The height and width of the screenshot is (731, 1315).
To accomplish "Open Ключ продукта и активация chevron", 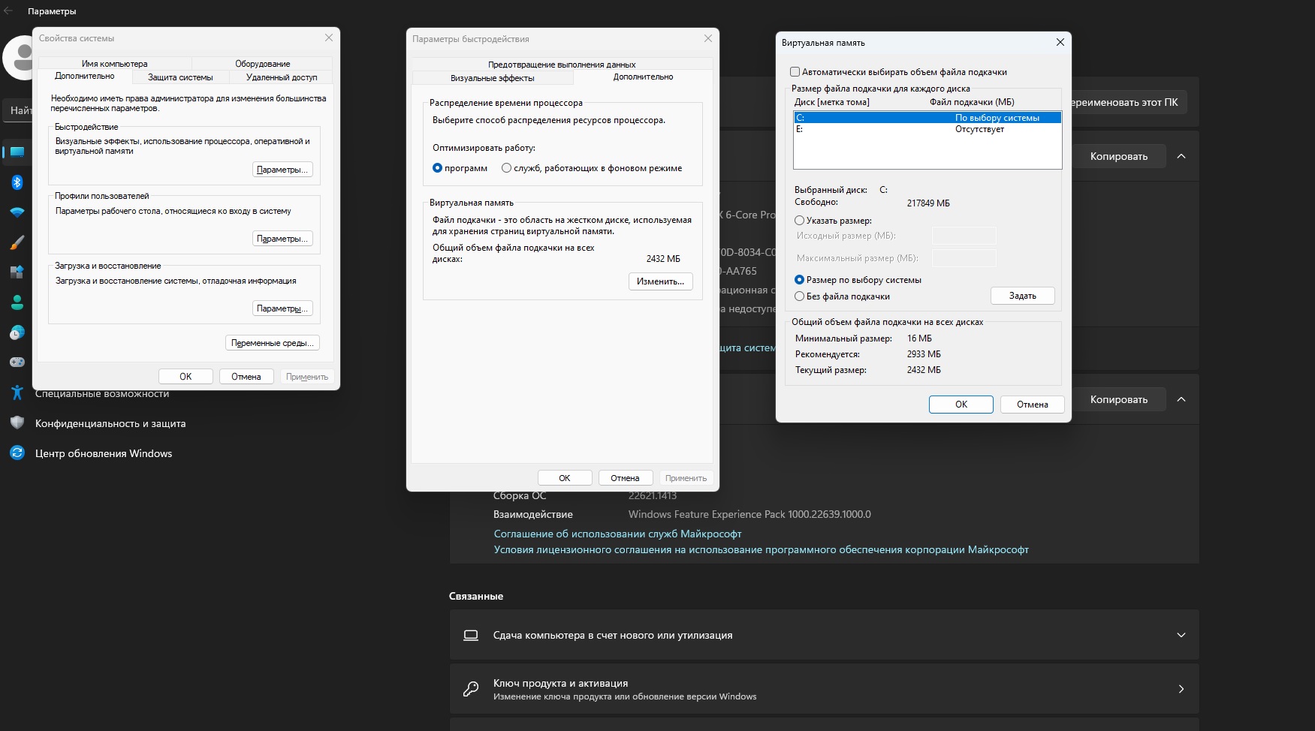I will 1181,689.
